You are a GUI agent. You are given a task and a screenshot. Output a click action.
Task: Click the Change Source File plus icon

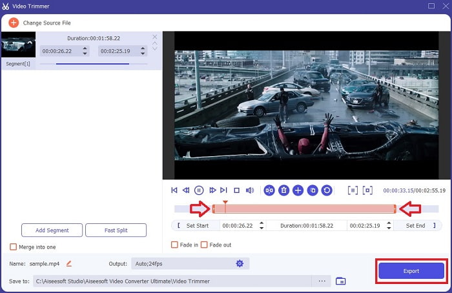tap(14, 23)
